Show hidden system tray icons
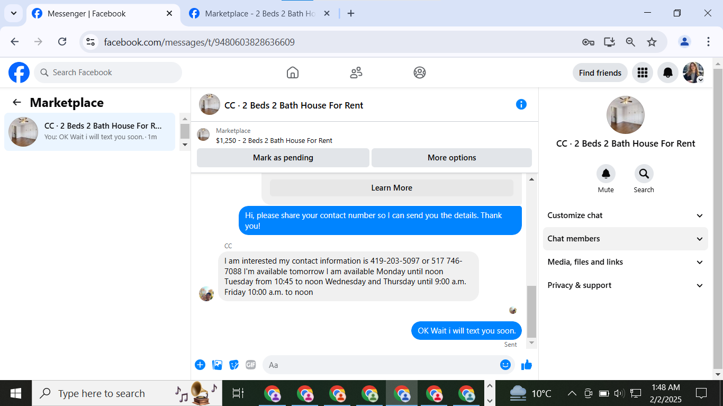The height and width of the screenshot is (406, 723). pos(572,393)
